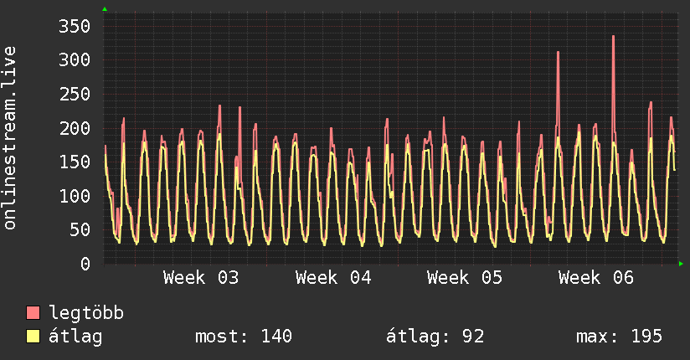690x360 pixels.
Task: Click the red legtöbb legend swatch
Action: (33, 313)
